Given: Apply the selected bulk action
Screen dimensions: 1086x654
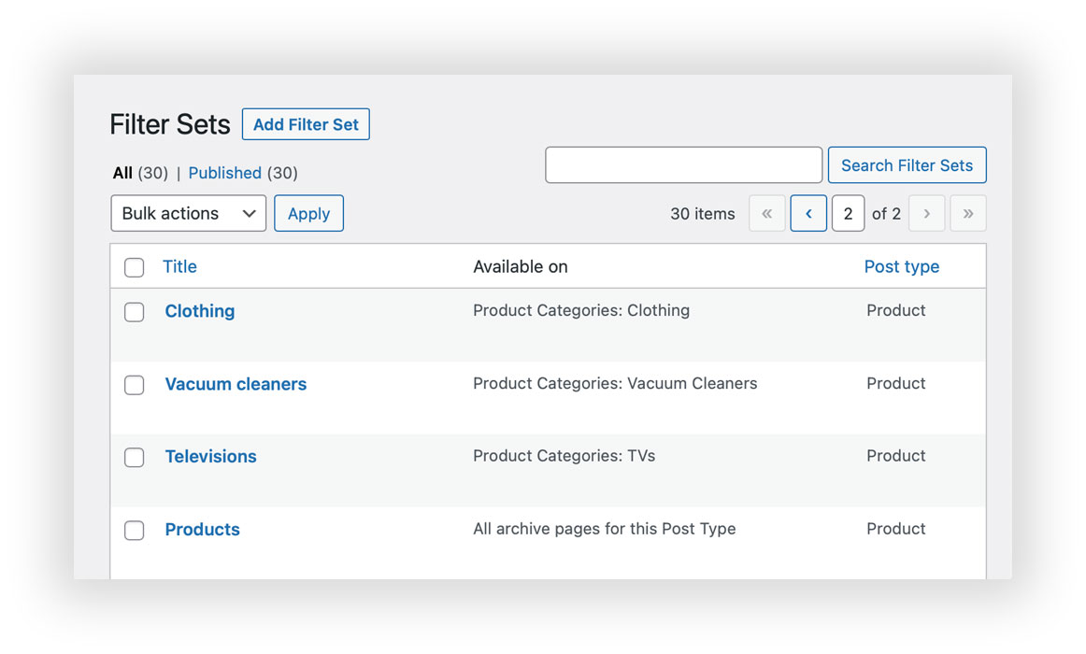Looking at the screenshot, I should (308, 213).
